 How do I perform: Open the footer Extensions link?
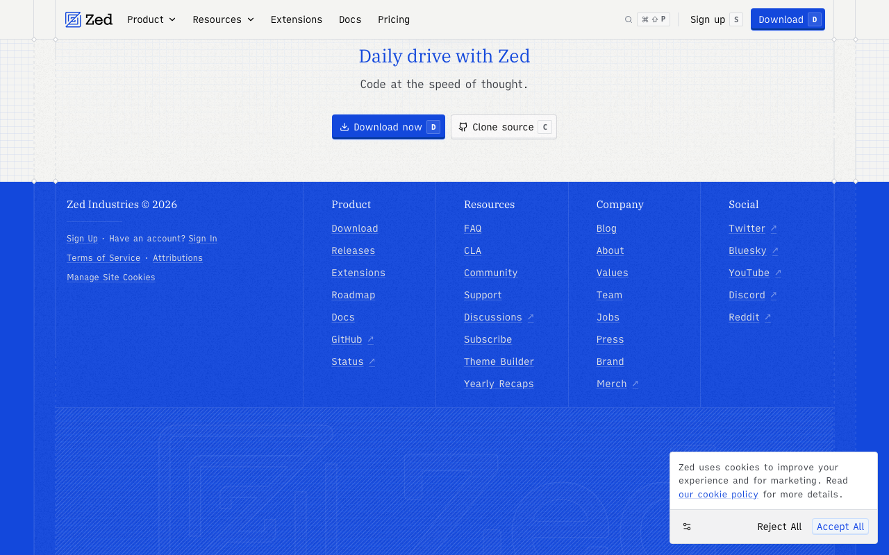(358, 273)
